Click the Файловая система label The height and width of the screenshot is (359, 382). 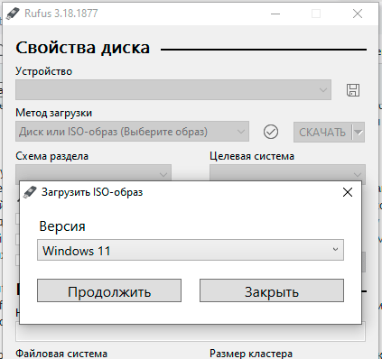61,354
